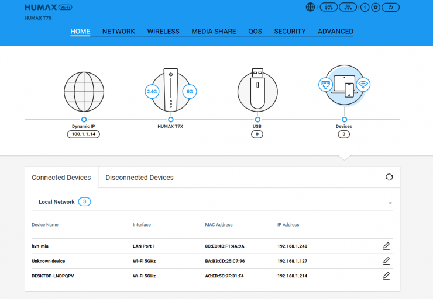The image size is (433, 299).
Task: Open the SECURITY menu
Action: tap(290, 32)
